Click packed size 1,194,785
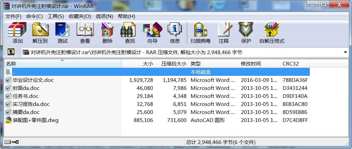The width and height of the screenshot is (352, 149). (174, 80)
